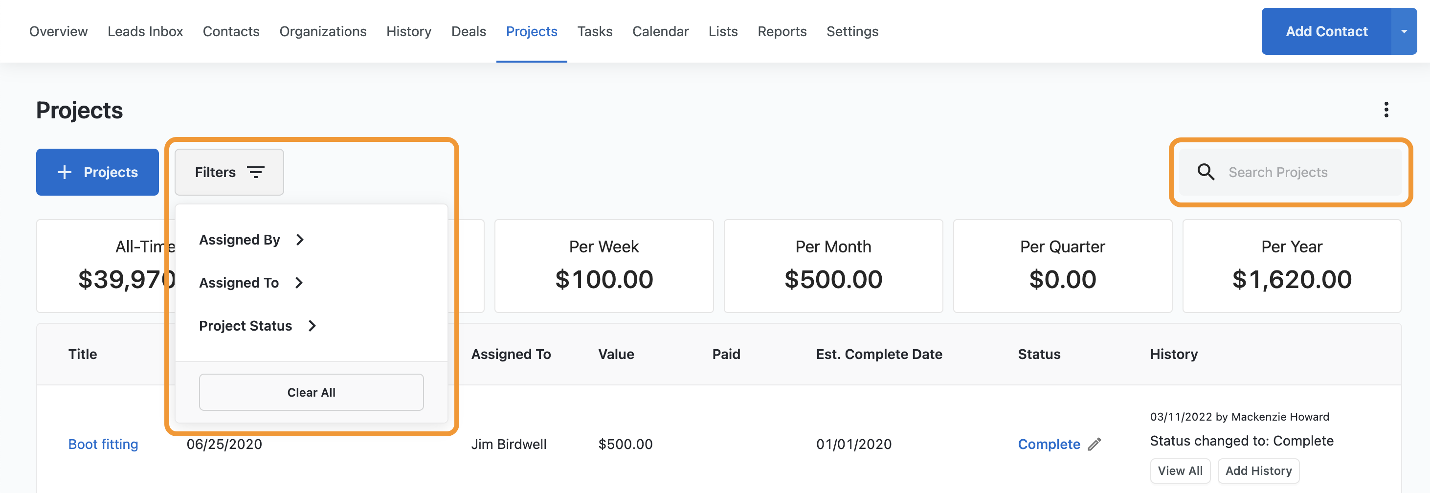Expand the Assigned To filter submenu
This screenshot has width=1430, height=493.
[251, 283]
